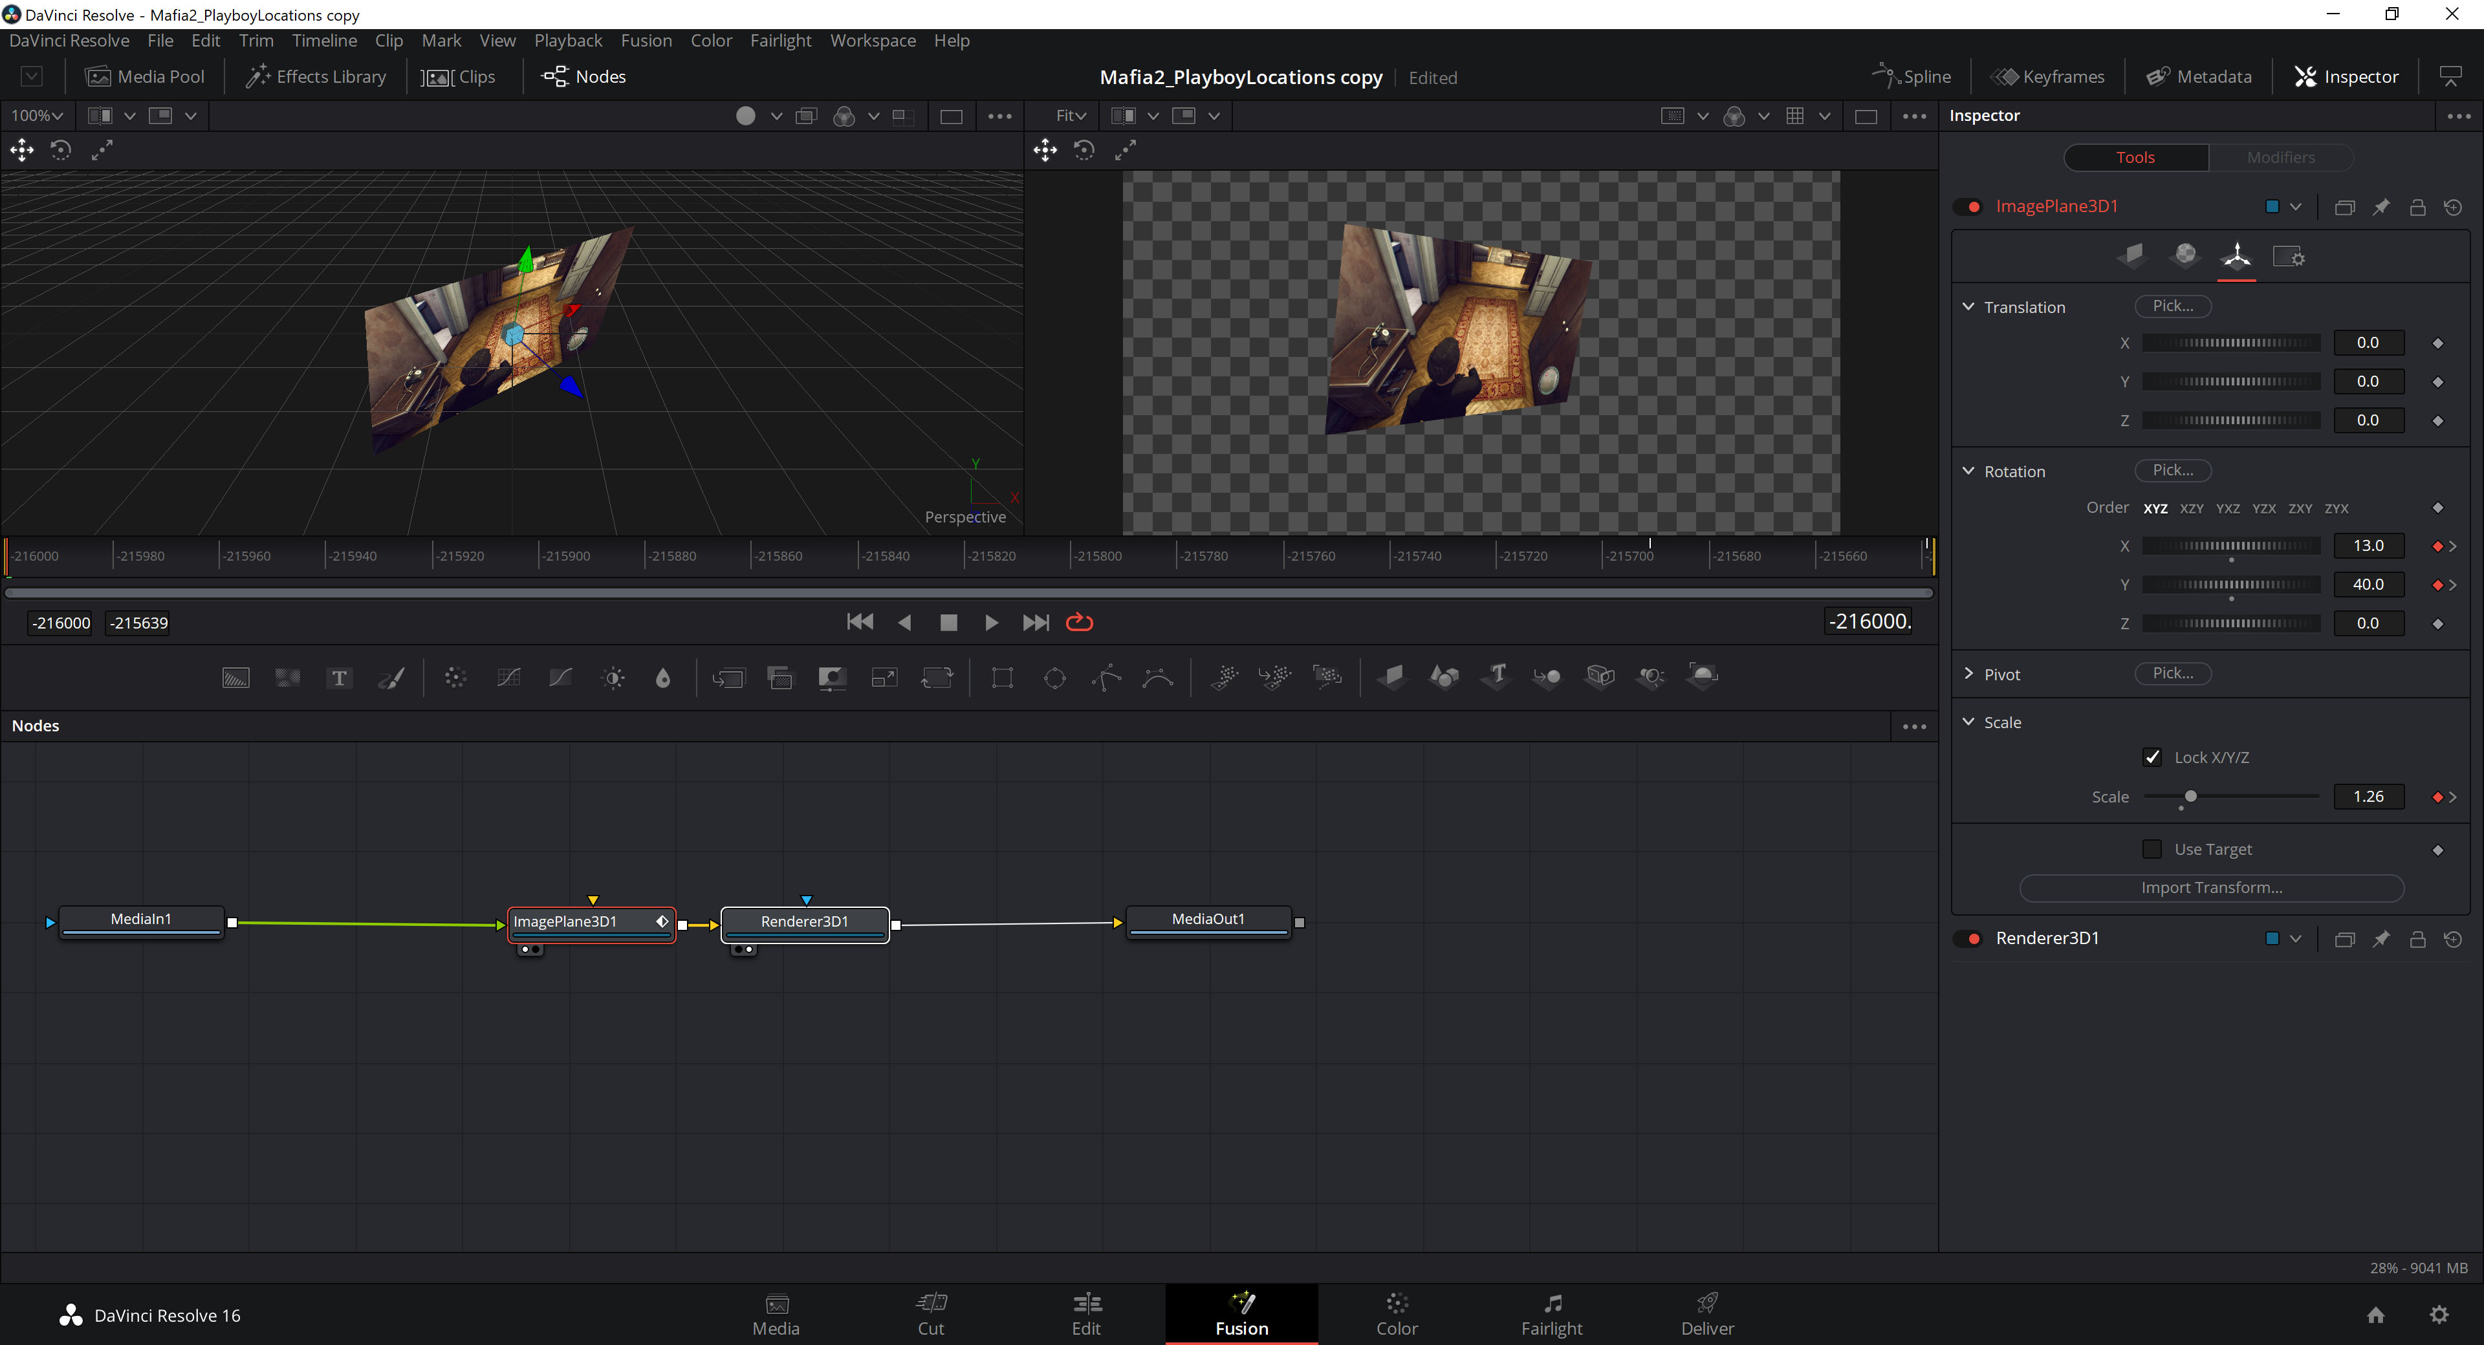Add a Resize node from toolbar

pyautogui.click(x=884, y=678)
